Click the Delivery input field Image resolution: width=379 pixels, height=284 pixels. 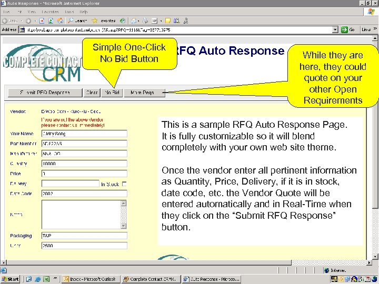(71, 184)
